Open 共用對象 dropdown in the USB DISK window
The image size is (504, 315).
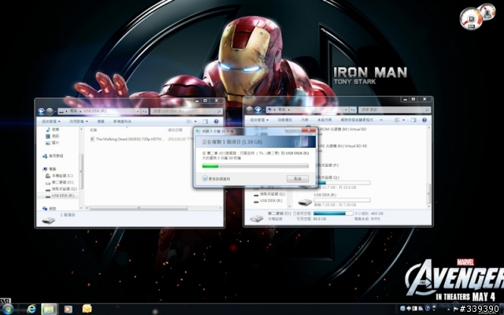[x=79, y=121]
